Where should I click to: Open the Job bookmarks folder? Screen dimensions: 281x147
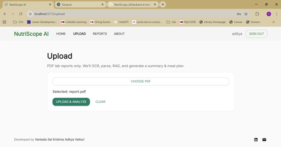(171, 22)
